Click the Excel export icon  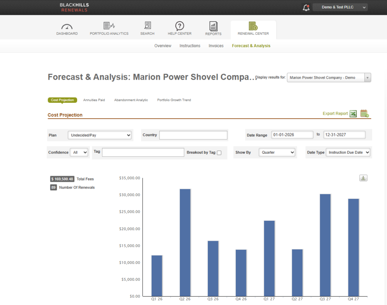(x=353, y=113)
